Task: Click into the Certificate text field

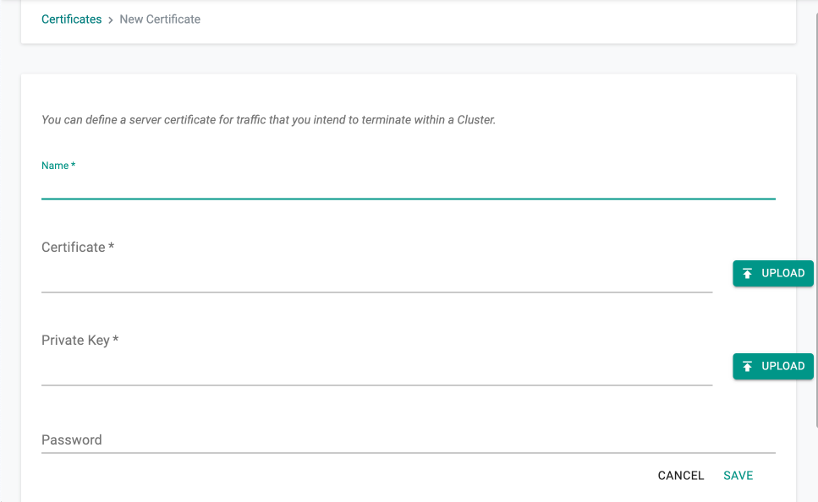Action: (376, 277)
